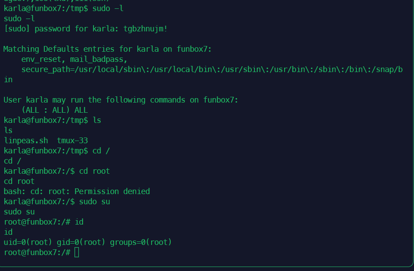Click the 'karla@funbox7:/tmp$ ls' prompt line
The height and width of the screenshot is (271, 414).
[x=52, y=120]
